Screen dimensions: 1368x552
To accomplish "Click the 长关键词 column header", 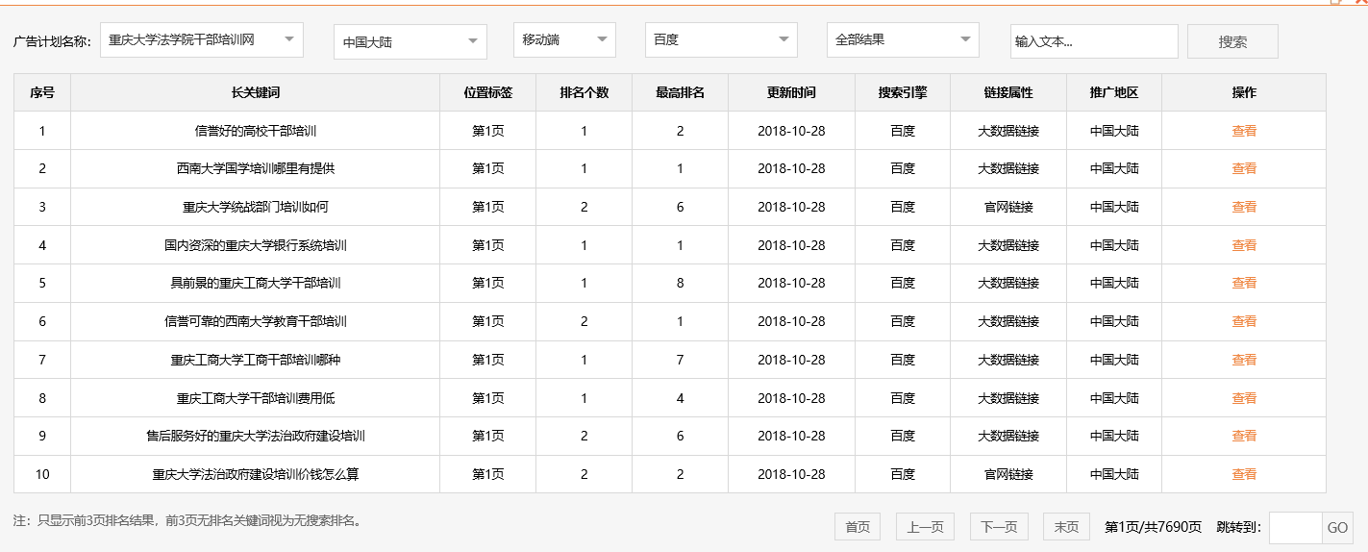I will click(x=256, y=92).
